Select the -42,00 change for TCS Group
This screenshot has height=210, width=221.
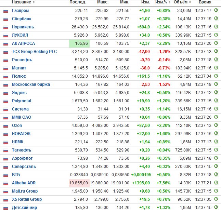(144, 52)
